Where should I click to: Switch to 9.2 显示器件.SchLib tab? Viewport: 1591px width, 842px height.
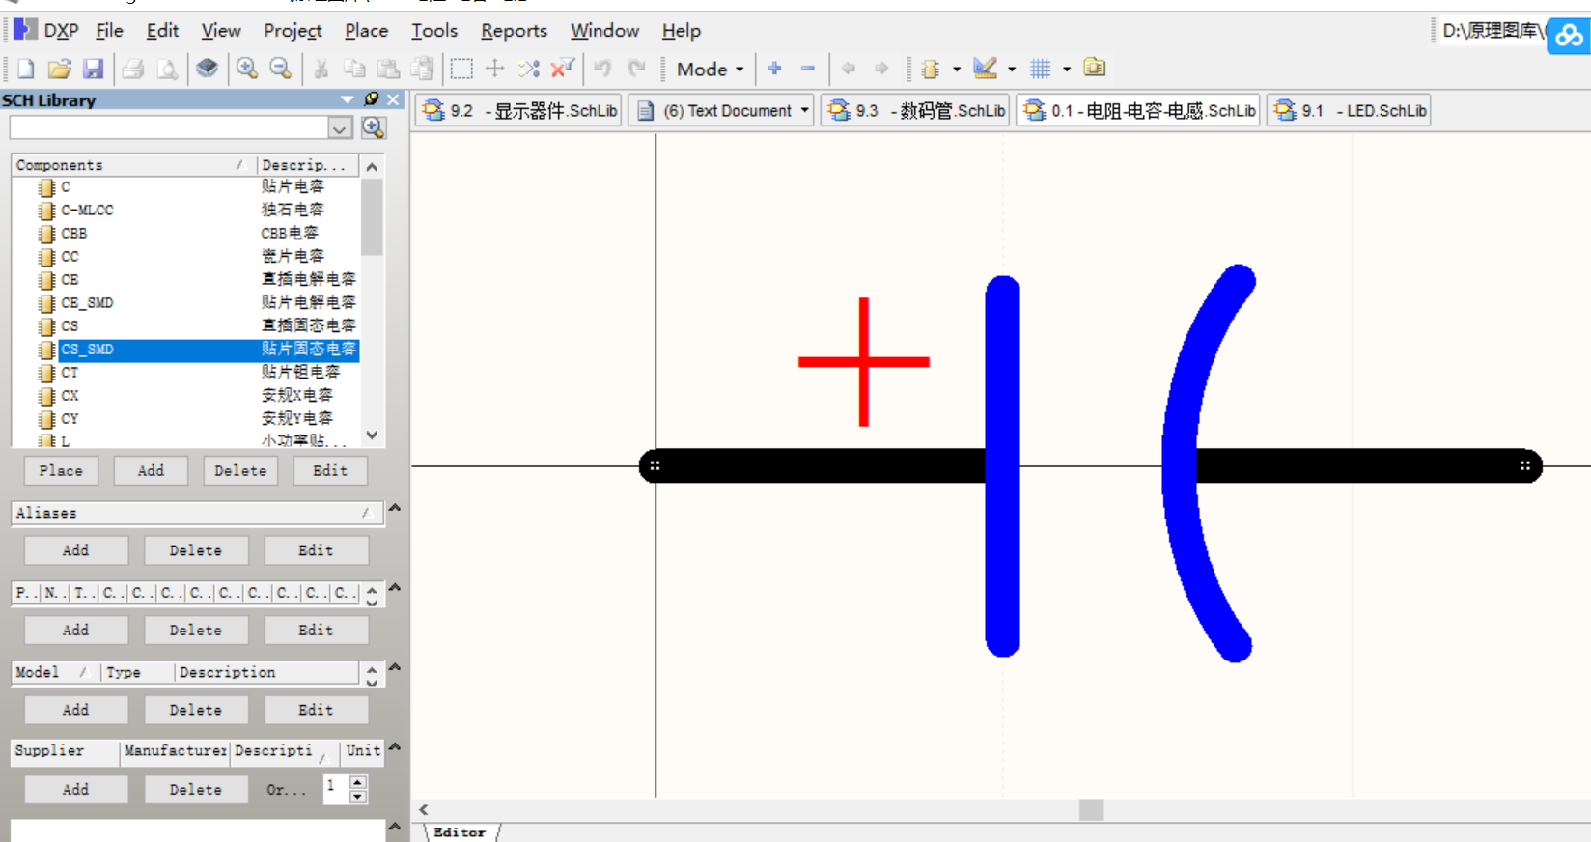coord(518,110)
